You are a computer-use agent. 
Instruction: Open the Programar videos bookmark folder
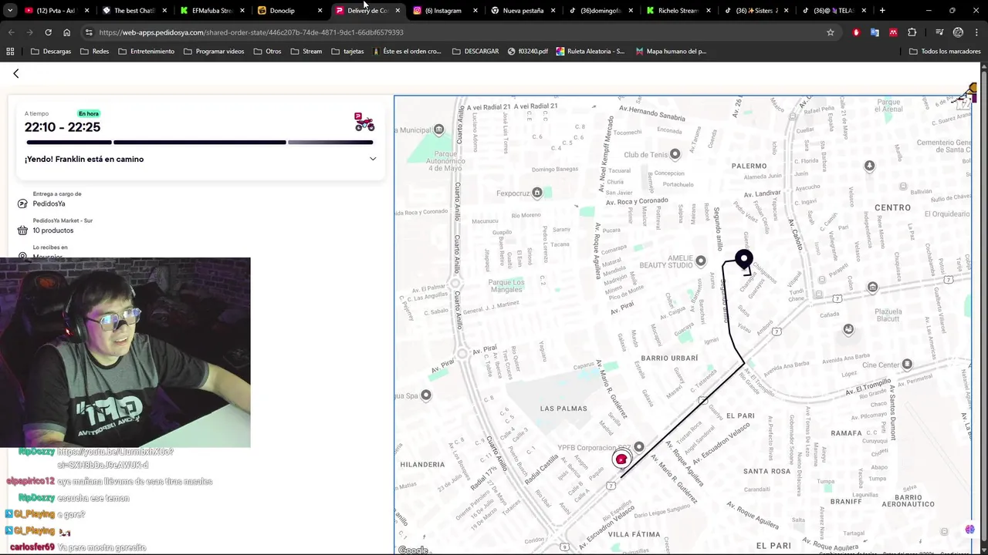click(214, 52)
